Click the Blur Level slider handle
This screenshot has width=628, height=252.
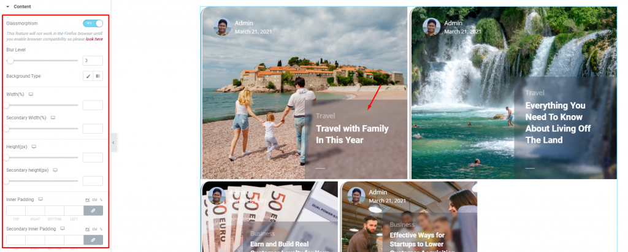click(10, 61)
